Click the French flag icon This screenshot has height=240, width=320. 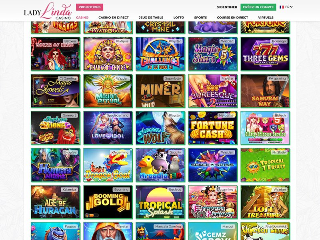pyautogui.click(x=282, y=7)
